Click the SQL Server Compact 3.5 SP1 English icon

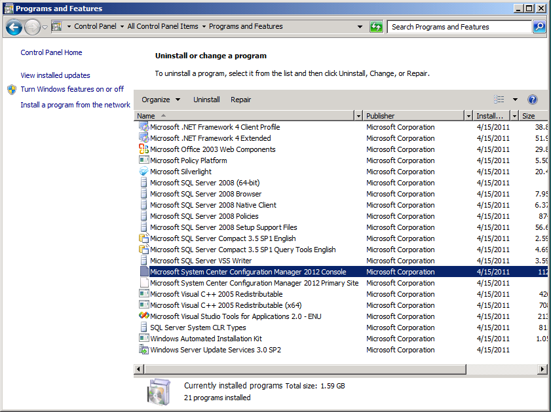point(143,238)
